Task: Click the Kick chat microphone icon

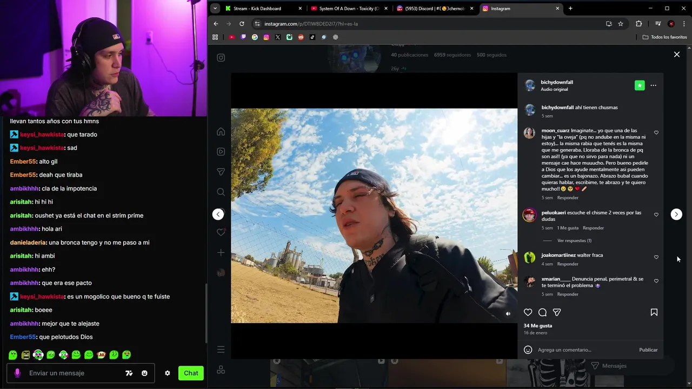Action: point(17,373)
